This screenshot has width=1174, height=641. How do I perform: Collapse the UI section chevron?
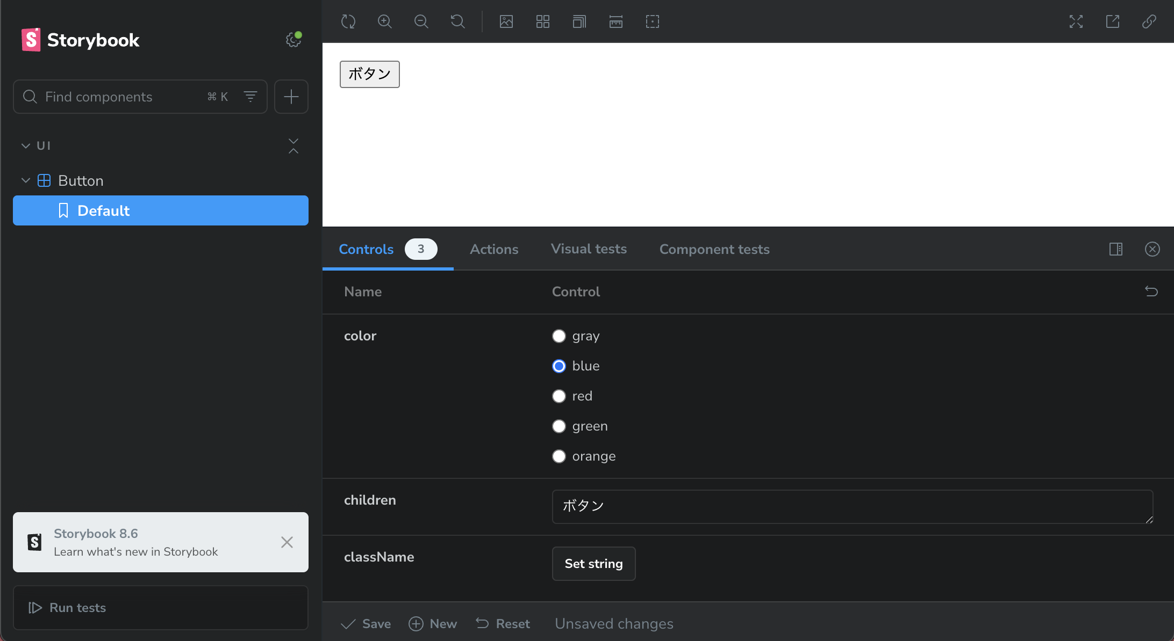click(x=26, y=146)
